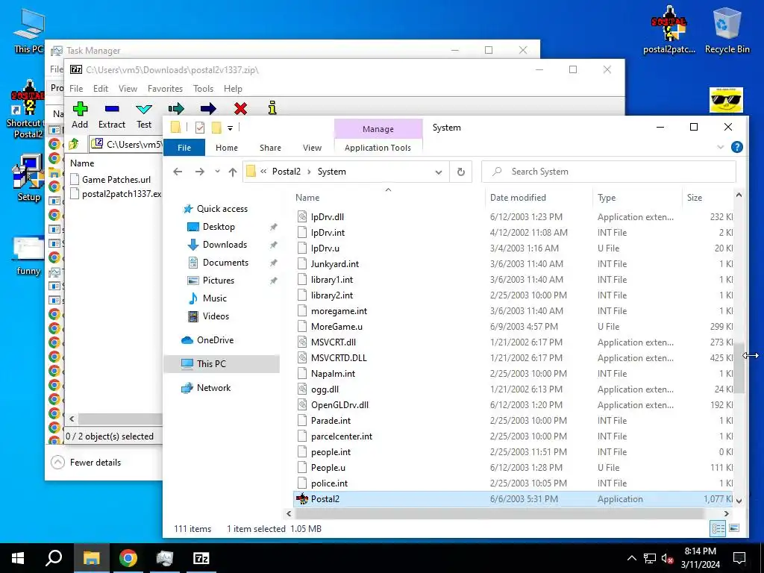
Task: Open Customize Quick Access Toolbar dropdown
Action: tap(230, 128)
